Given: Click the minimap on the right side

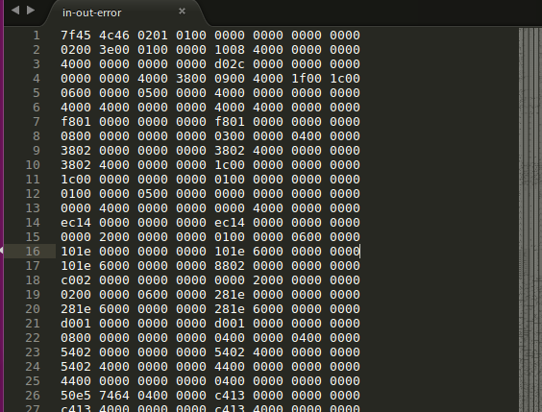Looking at the screenshot, I should 530,220.
